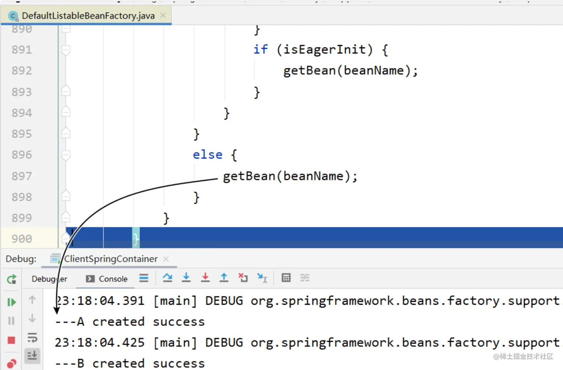Click the red Force Step Into icon
This screenshot has width=563, height=370.
pos(205,278)
